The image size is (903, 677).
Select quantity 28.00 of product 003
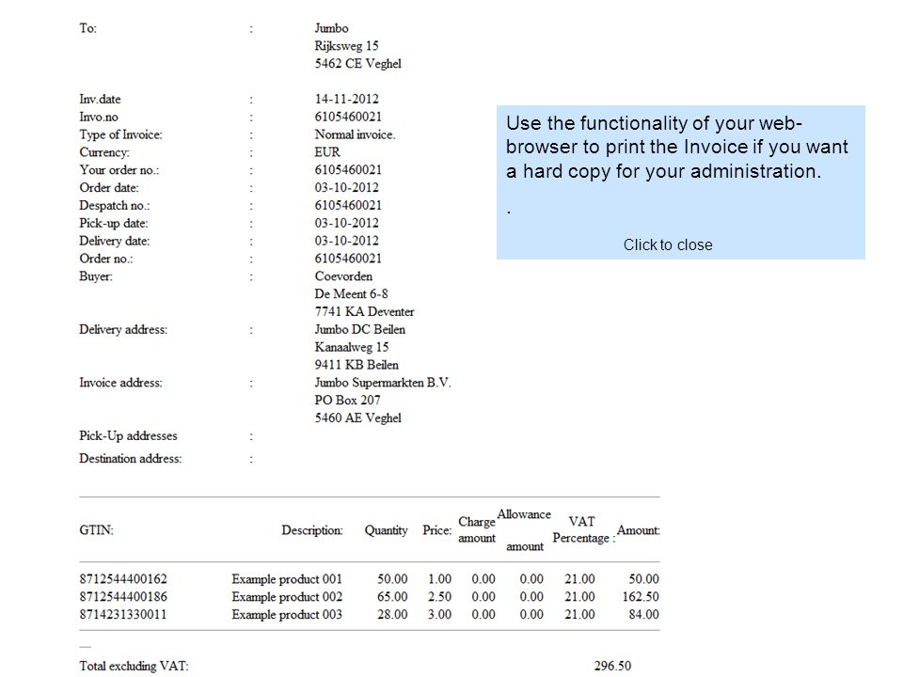pyautogui.click(x=392, y=615)
